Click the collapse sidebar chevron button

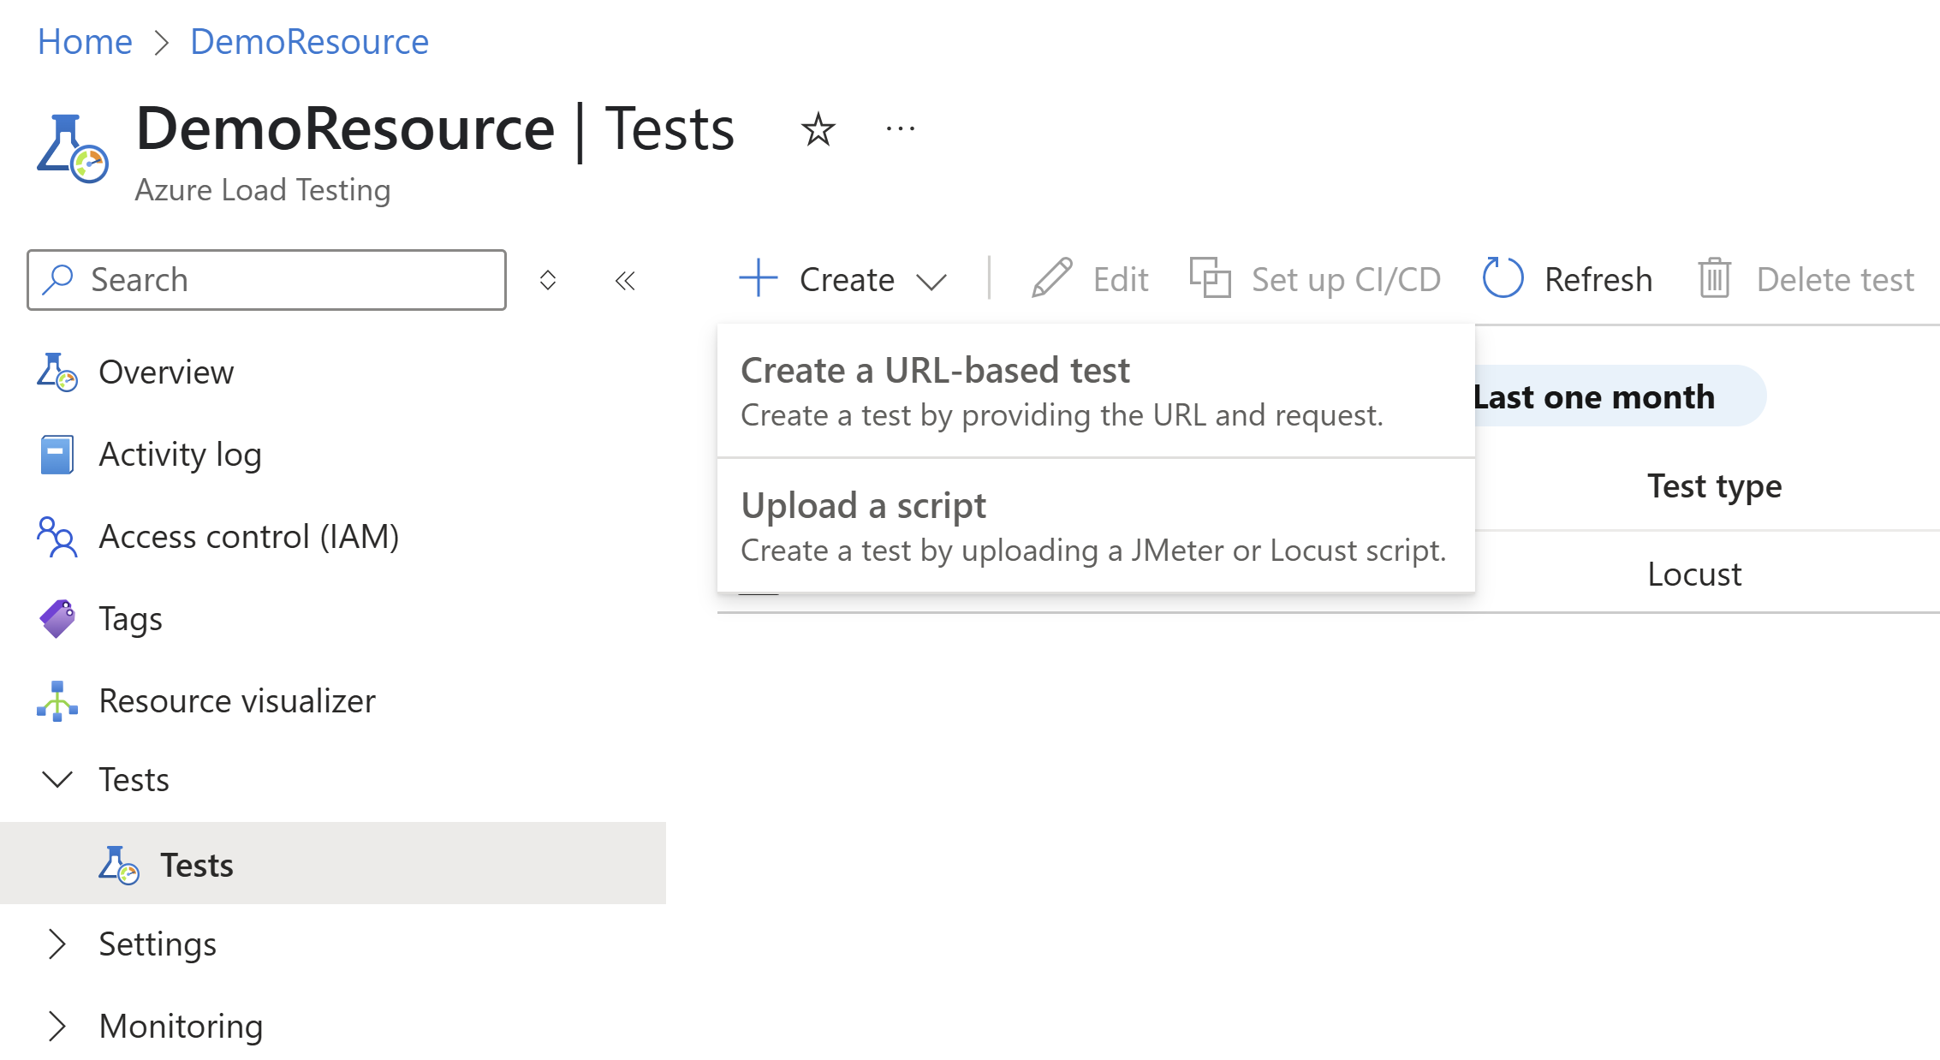pyautogui.click(x=625, y=279)
